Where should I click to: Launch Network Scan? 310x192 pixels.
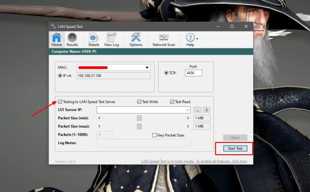(164, 40)
